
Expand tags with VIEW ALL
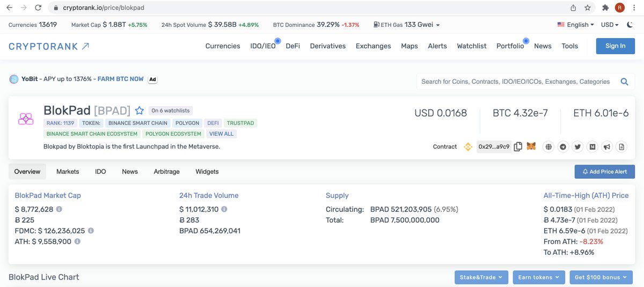[x=222, y=134]
